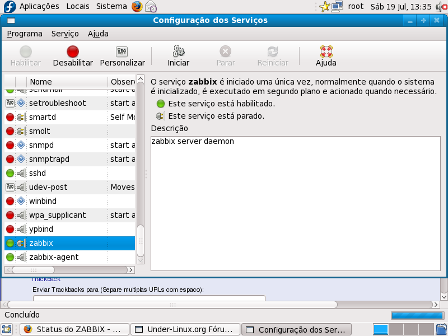Open the network monitor tray icon
The height and width of the screenshot is (336, 448).
tap(337, 7)
